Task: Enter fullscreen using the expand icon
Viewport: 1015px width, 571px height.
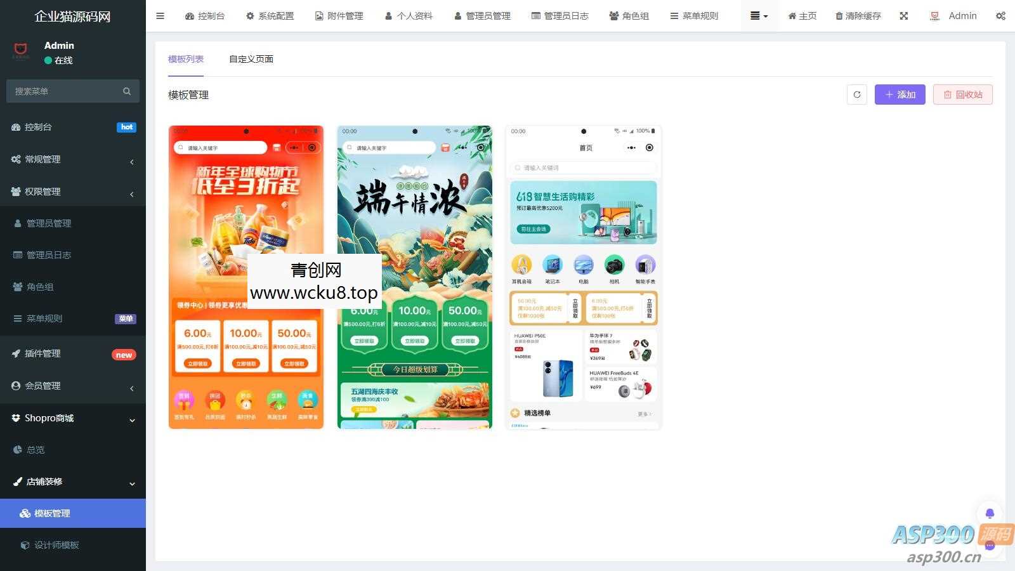Action: [x=903, y=16]
